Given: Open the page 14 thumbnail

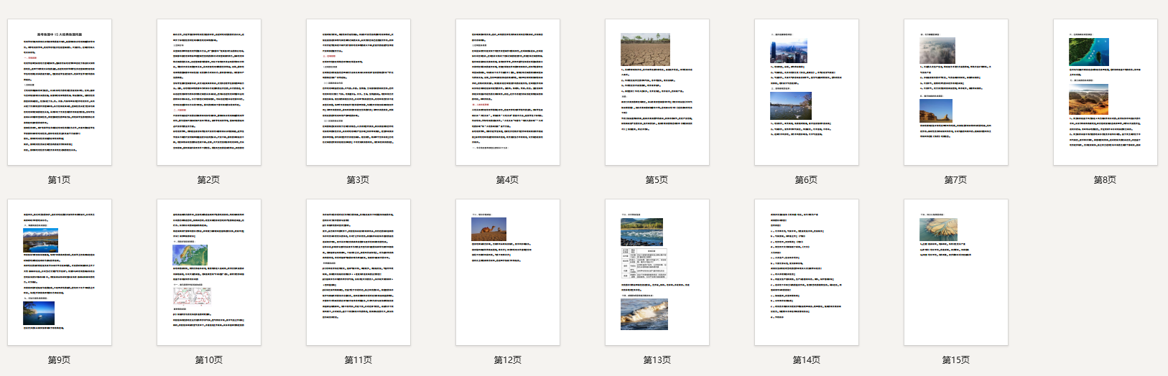Looking at the screenshot, I should 807,273.
